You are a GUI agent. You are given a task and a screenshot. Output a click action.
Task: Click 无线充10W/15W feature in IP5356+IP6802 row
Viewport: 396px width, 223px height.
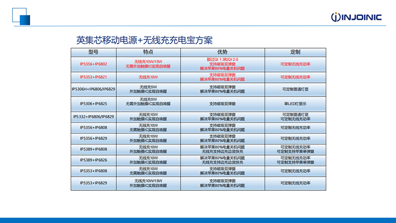click(x=148, y=61)
